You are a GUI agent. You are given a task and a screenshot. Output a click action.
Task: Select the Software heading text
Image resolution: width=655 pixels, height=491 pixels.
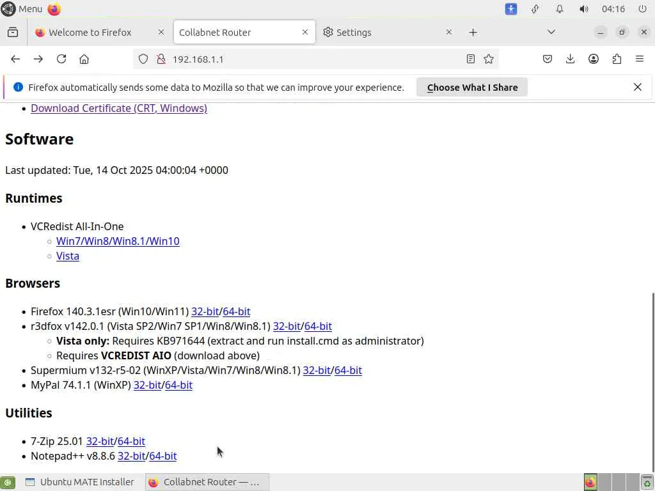(39, 139)
